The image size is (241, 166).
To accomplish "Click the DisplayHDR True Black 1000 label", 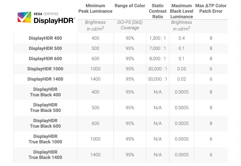I will coord(45,139).
